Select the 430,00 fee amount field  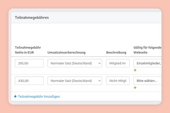coord(29,81)
